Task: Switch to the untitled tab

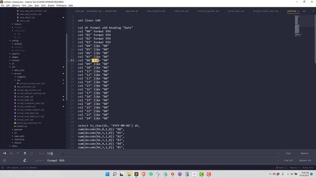Action: point(291,11)
